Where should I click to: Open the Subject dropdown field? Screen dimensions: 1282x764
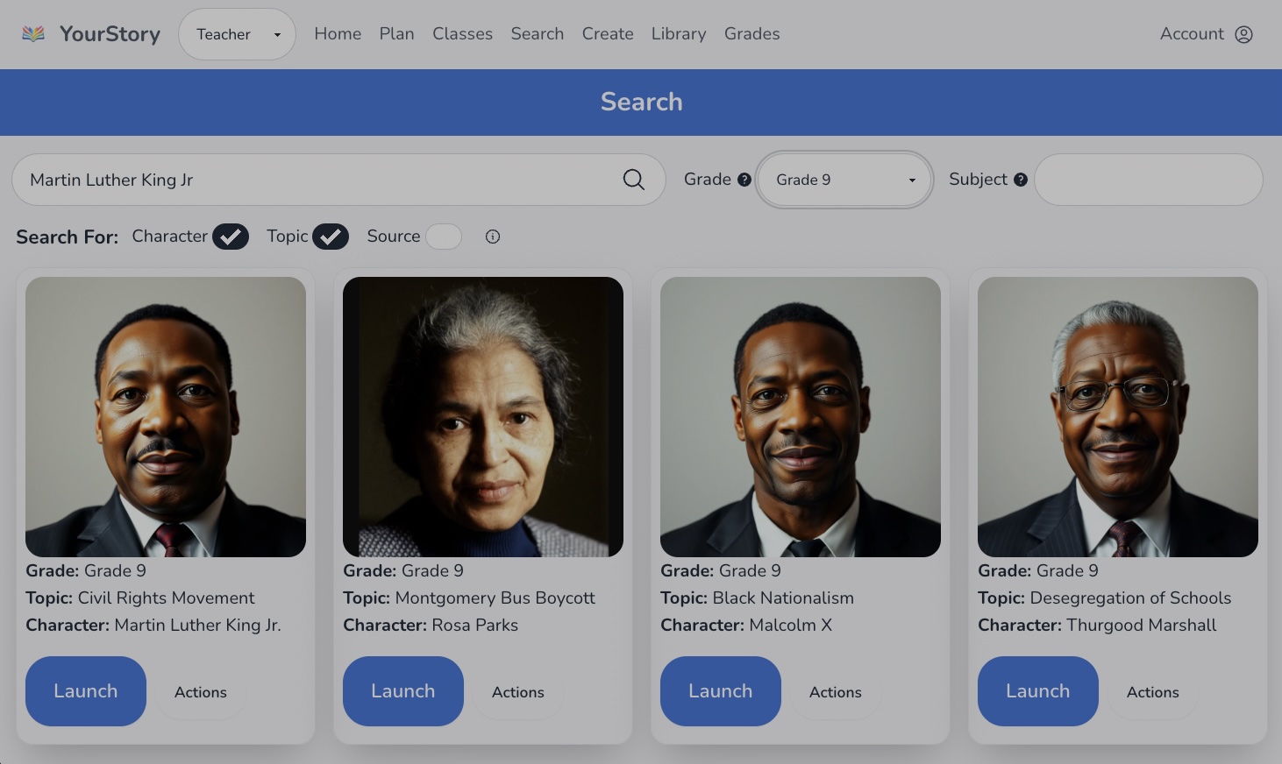[1148, 180]
